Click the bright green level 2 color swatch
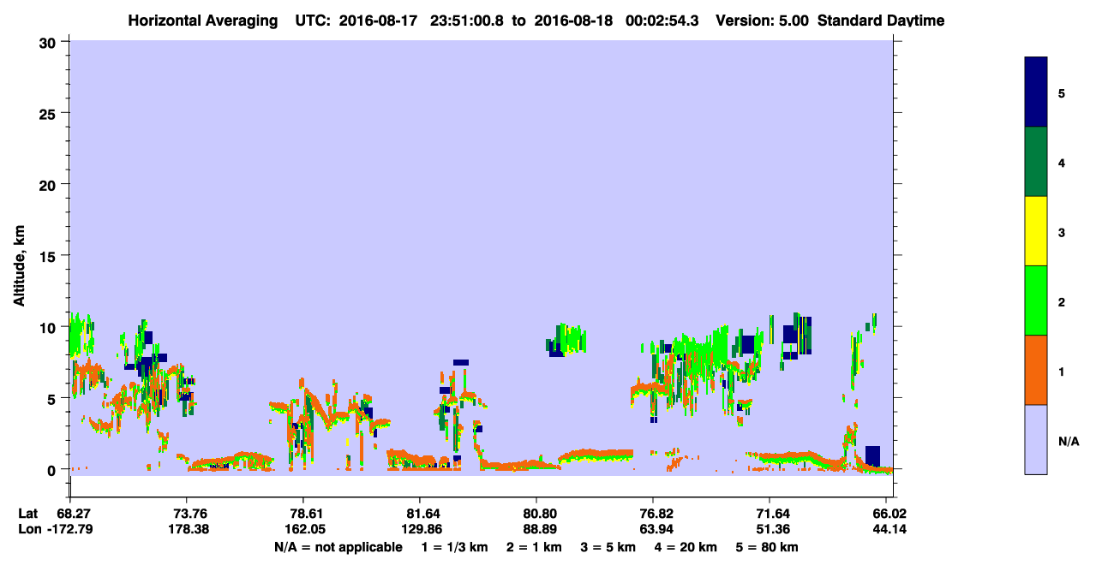1114x571 pixels. click(x=1036, y=300)
